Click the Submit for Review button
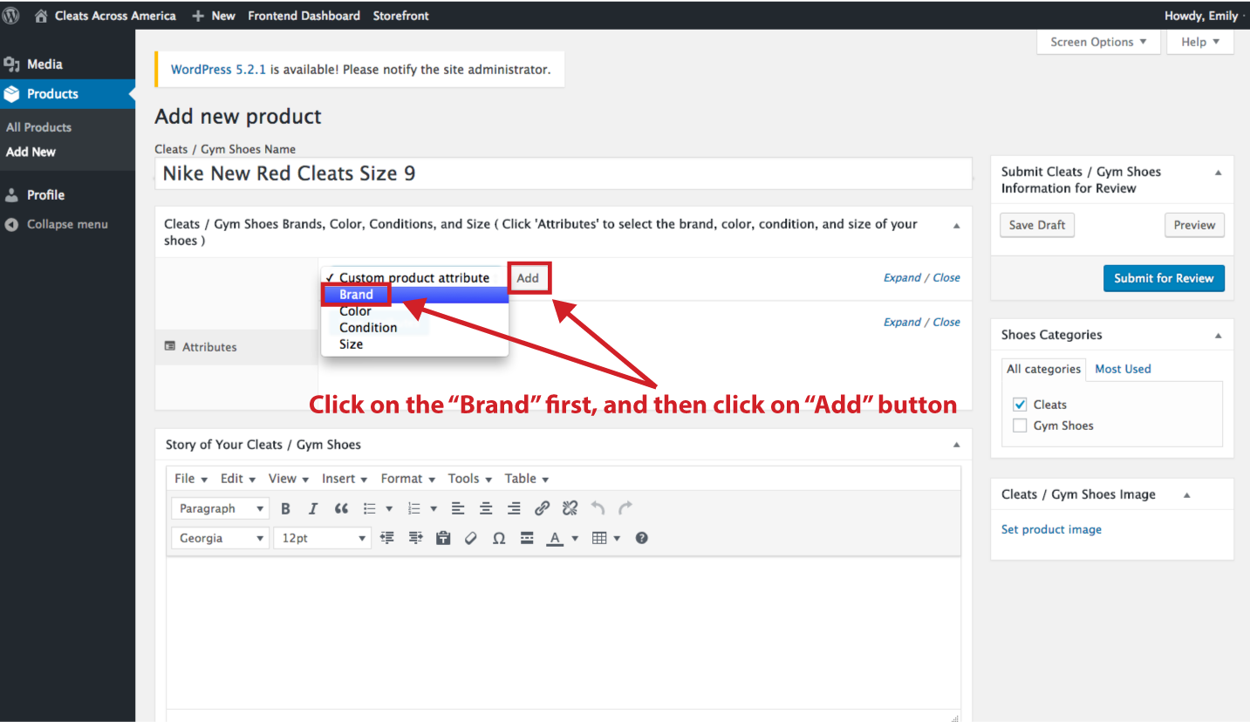Viewport: 1250px width, 722px height. coord(1164,278)
